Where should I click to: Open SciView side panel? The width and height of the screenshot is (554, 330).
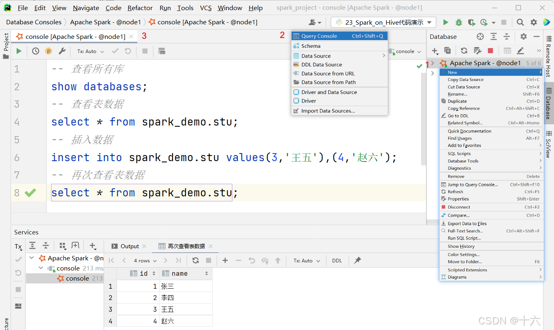pos(548,144)
